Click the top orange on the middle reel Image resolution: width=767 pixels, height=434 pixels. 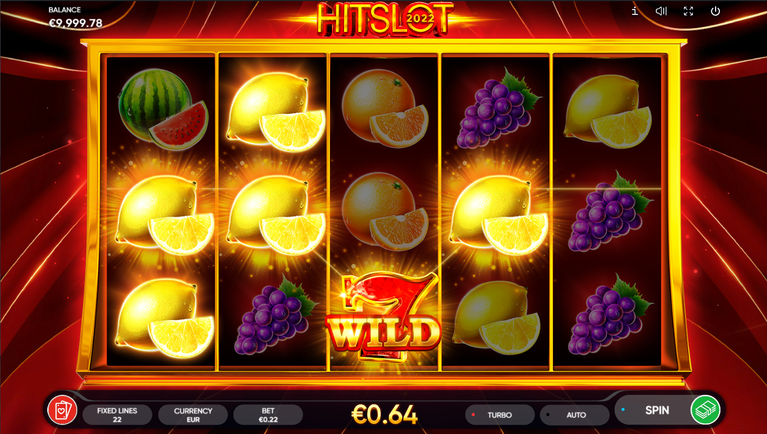[x=385, y=109]
